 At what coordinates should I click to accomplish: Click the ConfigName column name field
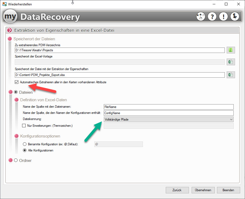pyautogui.click(x=169, y=113)
